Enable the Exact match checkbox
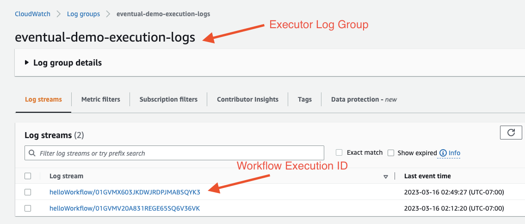The height and width of the screenshot is (224, 525). [339, 153]
